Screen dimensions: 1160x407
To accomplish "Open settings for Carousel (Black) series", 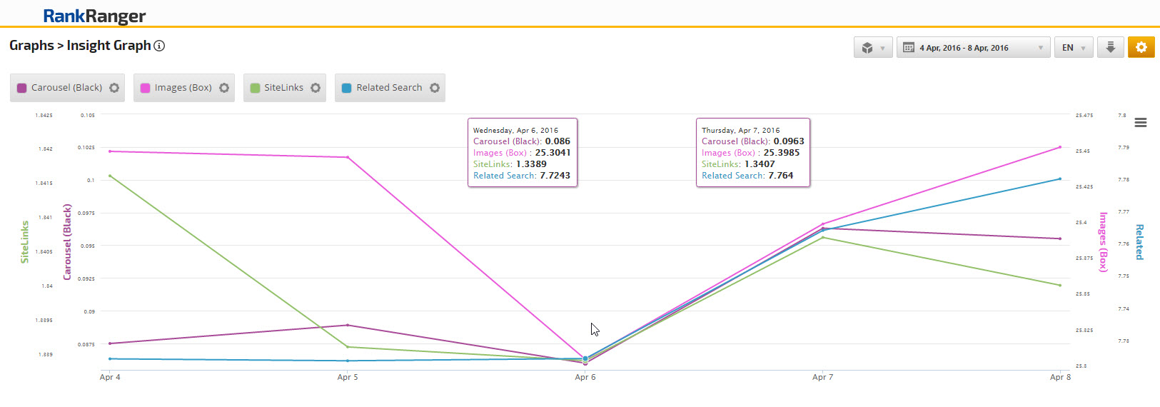I will (x=114, y=88).
